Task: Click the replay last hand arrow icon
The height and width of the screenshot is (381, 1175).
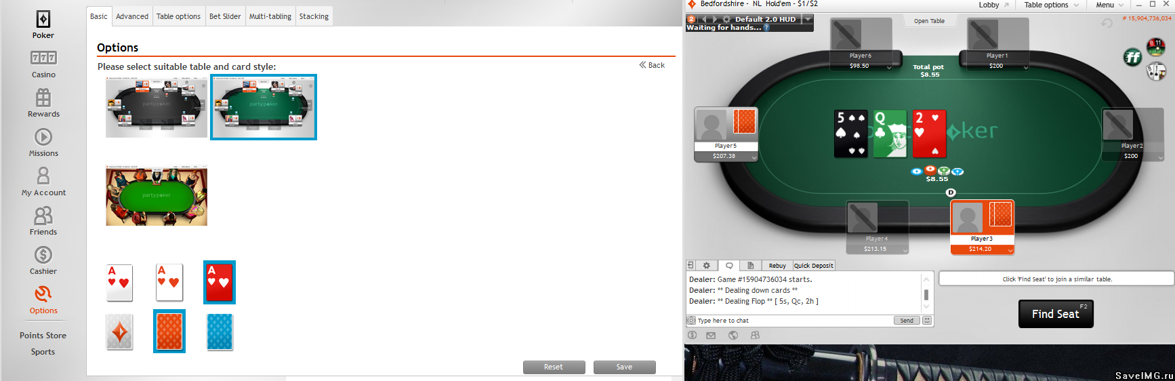Action: (1107, 23)
